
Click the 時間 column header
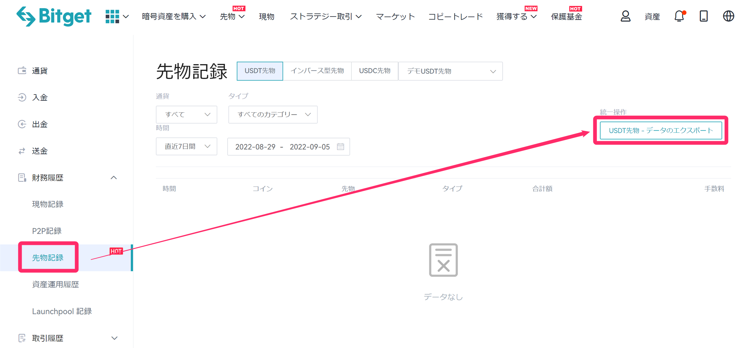(169, 189)
